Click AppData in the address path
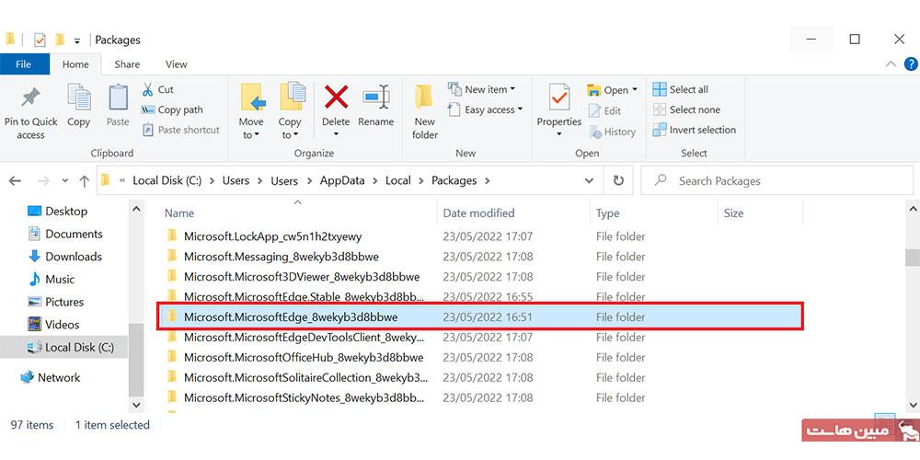Screen dimensions: 920x460 point(341,180)
